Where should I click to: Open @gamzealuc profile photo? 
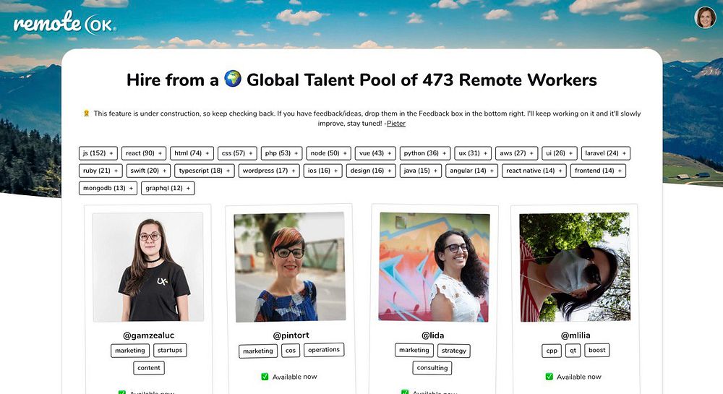(148, 267)
